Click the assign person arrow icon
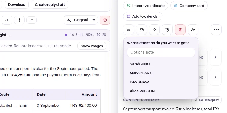Viewport: 227px width, 113px height. pyautogui.click(x=193, y=30)
